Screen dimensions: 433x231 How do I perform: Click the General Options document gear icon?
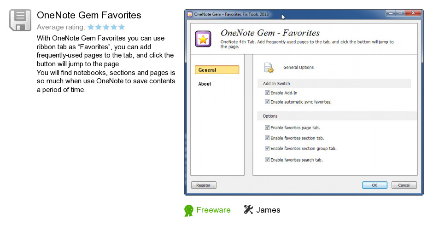(x=269, y=68)
